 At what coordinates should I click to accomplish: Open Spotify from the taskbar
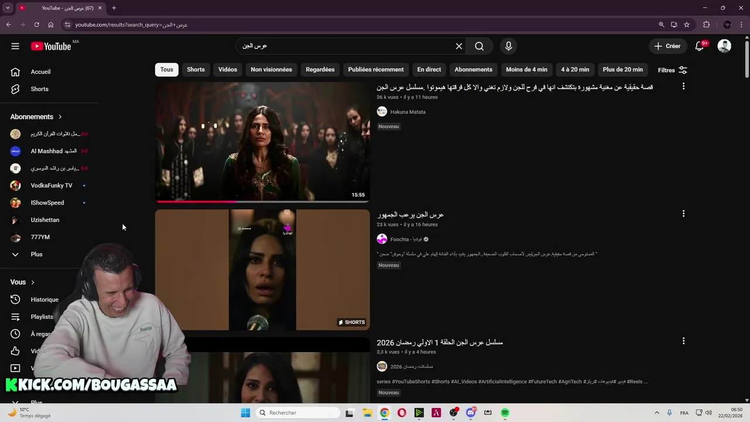coord(505,413)
